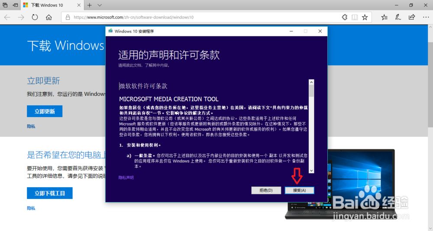Close the 下载 Windows 10 tab

[79, 5]
